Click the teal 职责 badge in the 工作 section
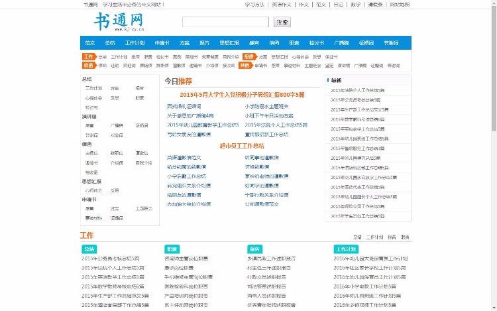 pos(172,249)
